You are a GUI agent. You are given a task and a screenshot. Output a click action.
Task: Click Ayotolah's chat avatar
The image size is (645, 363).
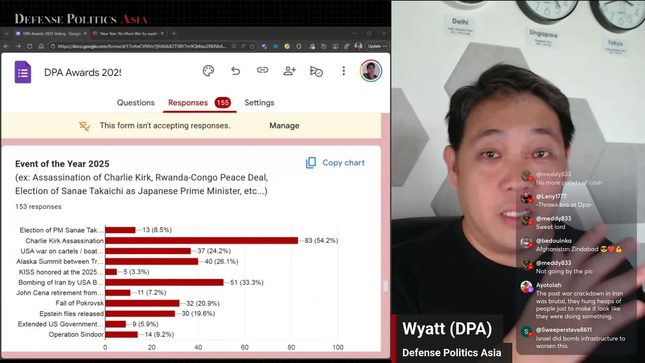pos(527,287)
